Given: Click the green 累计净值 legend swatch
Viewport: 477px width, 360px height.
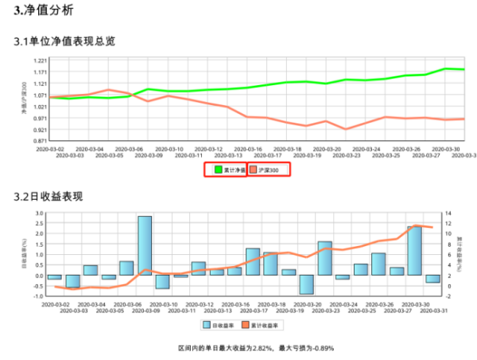Looking at the screenshot, I should (x=215, y=170).
